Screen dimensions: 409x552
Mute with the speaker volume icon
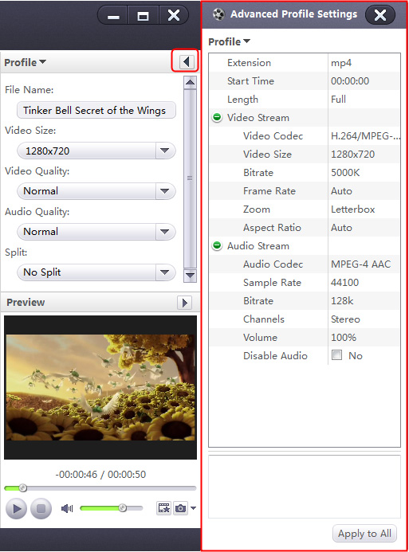click(67, 508)
